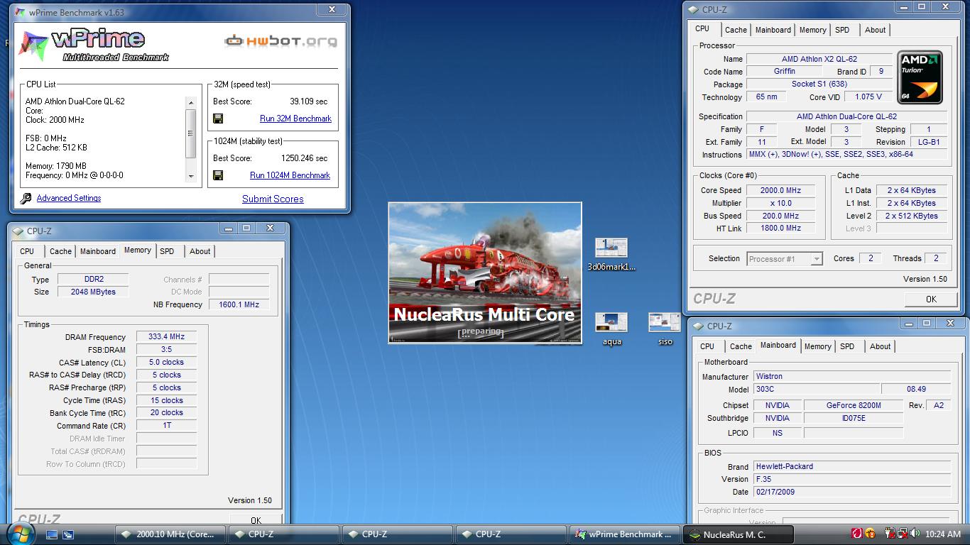Click OK in the CPU-Z Memory window
Viewport: 970px width, 545px height.
256,520
